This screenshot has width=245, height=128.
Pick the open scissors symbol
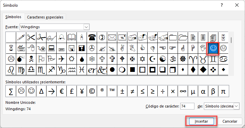point(31,38)
